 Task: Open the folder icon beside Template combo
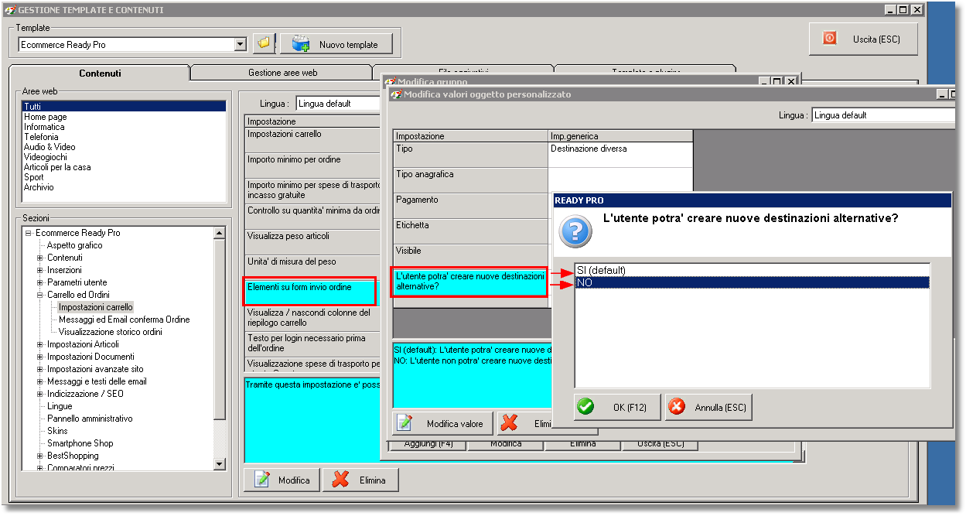click(265, 43)
